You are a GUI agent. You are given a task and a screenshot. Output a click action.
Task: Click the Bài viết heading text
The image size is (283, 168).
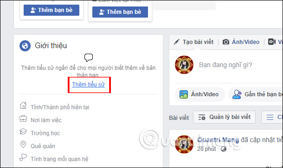tap(179, 118)
